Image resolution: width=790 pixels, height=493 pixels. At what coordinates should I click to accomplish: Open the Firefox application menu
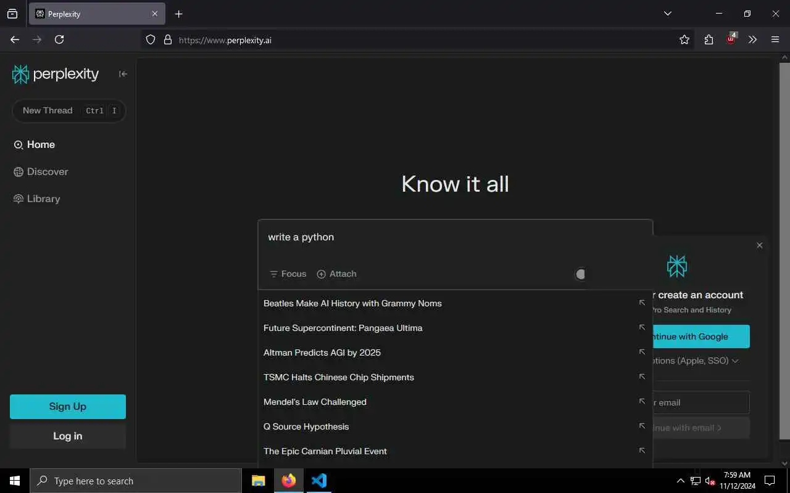tap(775, 39)
